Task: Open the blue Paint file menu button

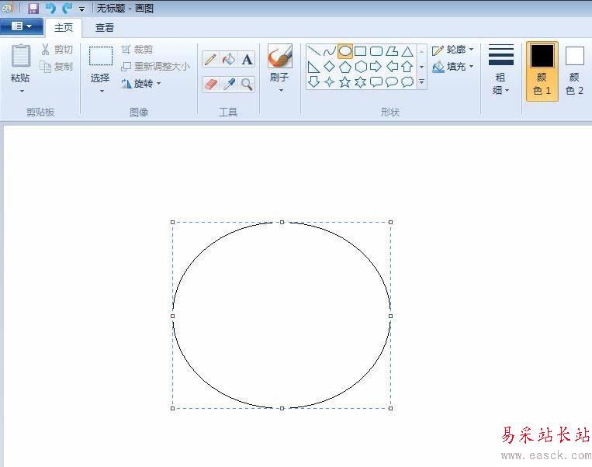Action: 22,26
